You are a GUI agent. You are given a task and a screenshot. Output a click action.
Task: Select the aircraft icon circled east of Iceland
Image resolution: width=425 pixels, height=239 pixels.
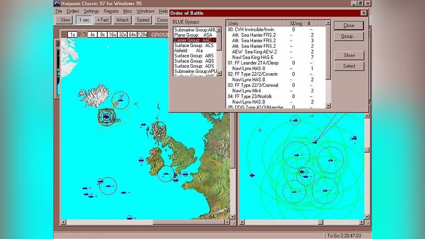[x=120, y=100]
